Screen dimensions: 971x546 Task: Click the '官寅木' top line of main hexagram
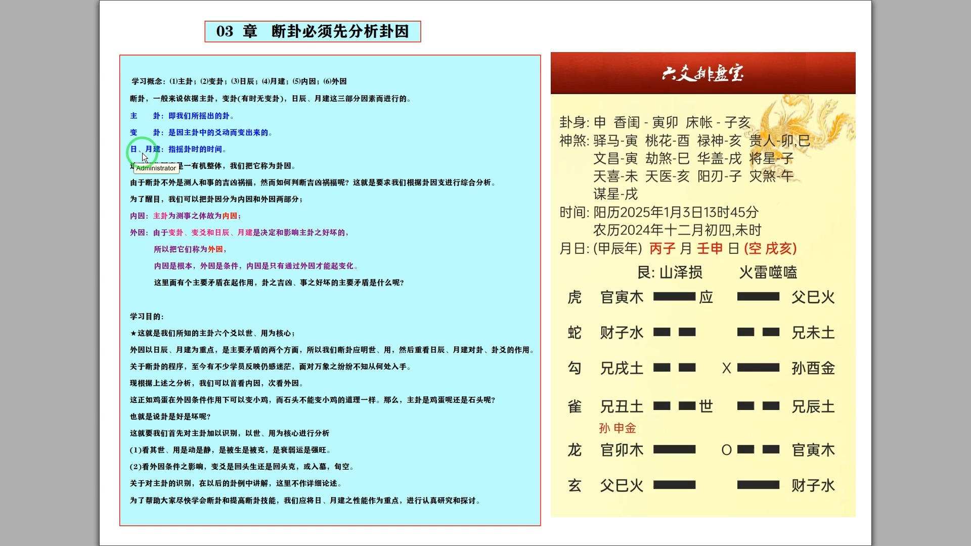pos(622,297)
